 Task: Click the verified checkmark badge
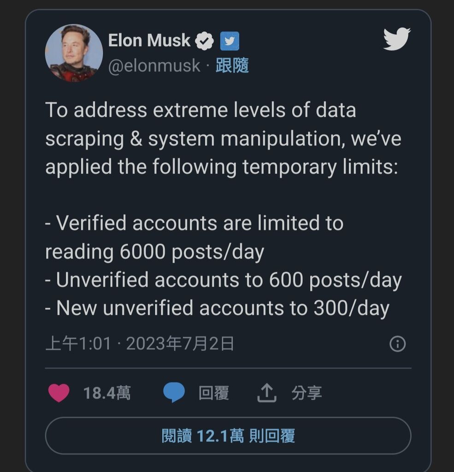[205, 41]
